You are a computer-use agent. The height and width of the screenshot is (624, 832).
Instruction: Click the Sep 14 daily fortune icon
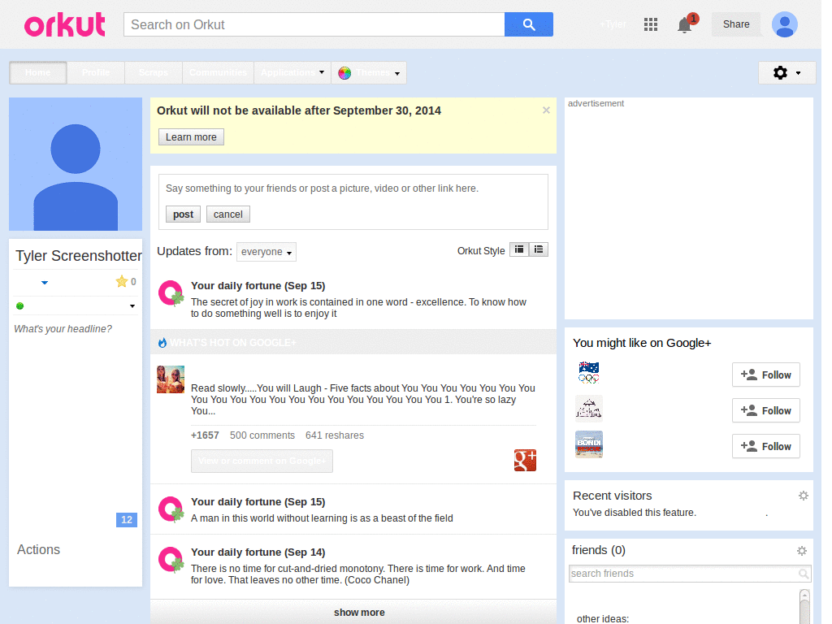(x=171, y=560)
